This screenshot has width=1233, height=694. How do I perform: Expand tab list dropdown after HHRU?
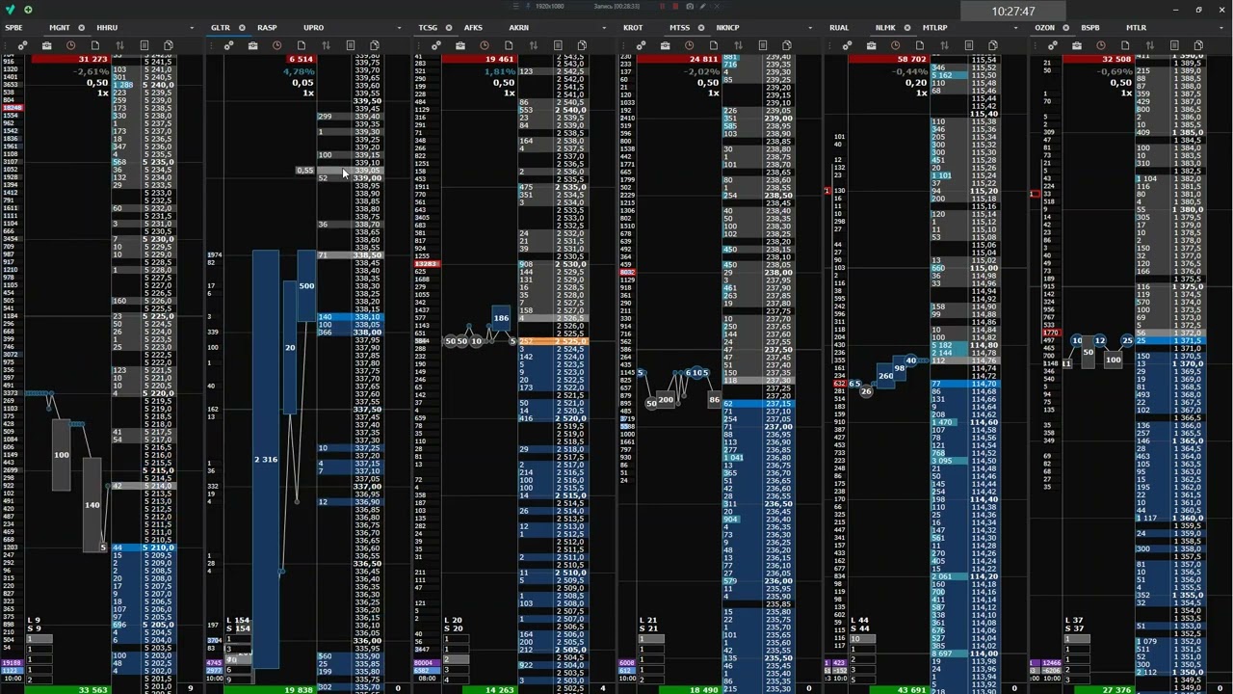point(192,28)
